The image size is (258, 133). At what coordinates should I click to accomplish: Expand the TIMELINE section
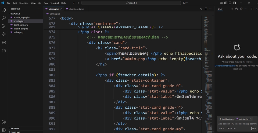26,132
